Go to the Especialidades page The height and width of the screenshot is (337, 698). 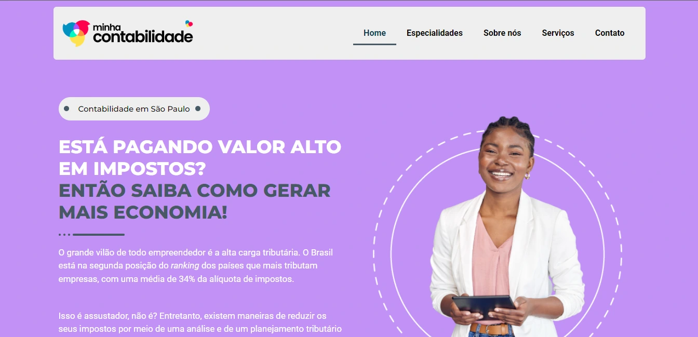coord(435,33)
